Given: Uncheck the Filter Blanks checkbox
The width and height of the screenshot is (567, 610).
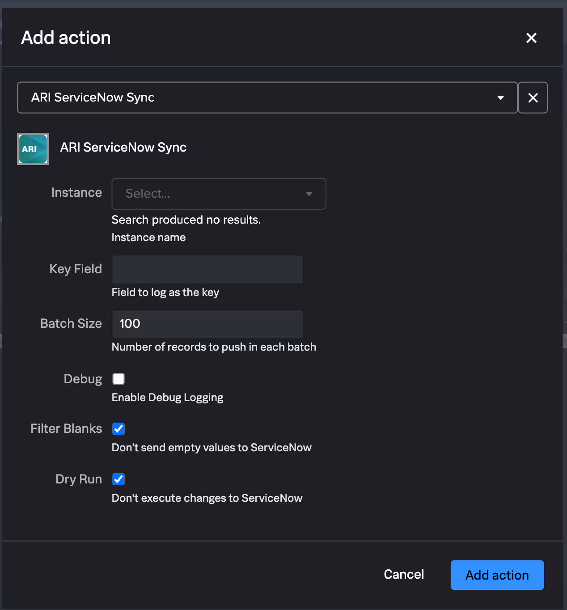Looking at the screenshot, I should coord(118,428).
